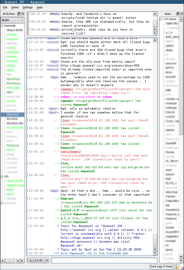184x270 pixels.
Task: Select the highlighted #quassel buffer
Action: pyautogui.click(x=13, y=114)
